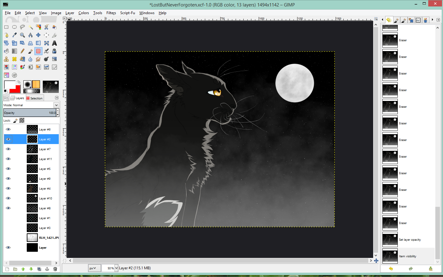Open the px units dropdown
The image size is (443, 277).
[94, 268]
